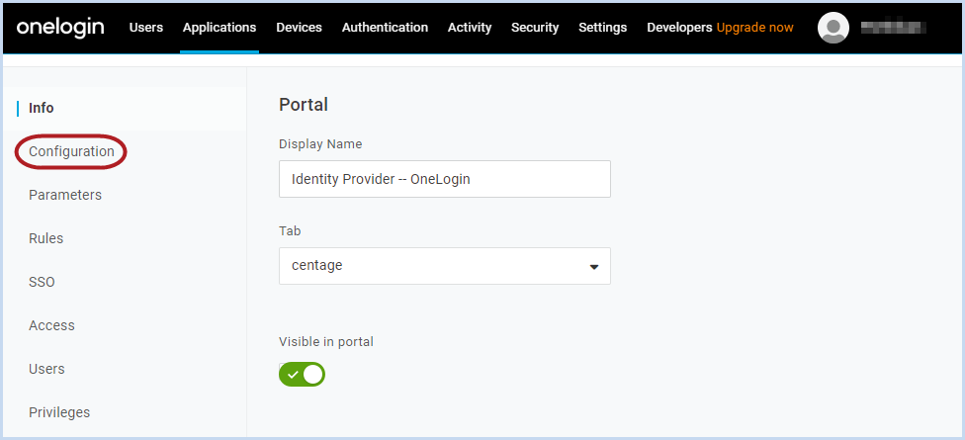Switch to the Privileges tab
Screen dimensions: 965x440
click(x=59, y=412)
